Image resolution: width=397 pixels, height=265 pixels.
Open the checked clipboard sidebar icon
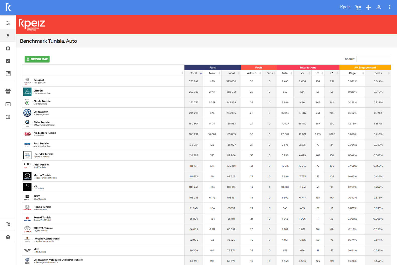point(8,61)
